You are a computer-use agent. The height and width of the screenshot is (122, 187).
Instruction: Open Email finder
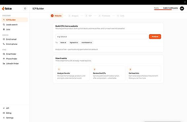[15, 54]
